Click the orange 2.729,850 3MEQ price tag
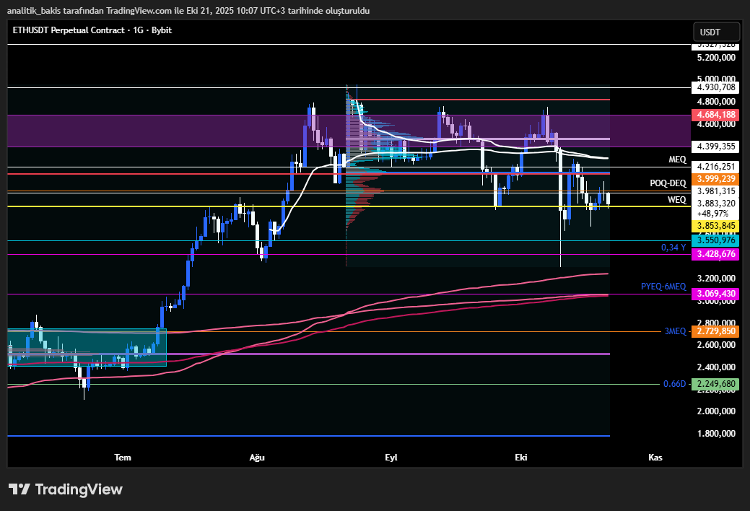 [715, 331]
